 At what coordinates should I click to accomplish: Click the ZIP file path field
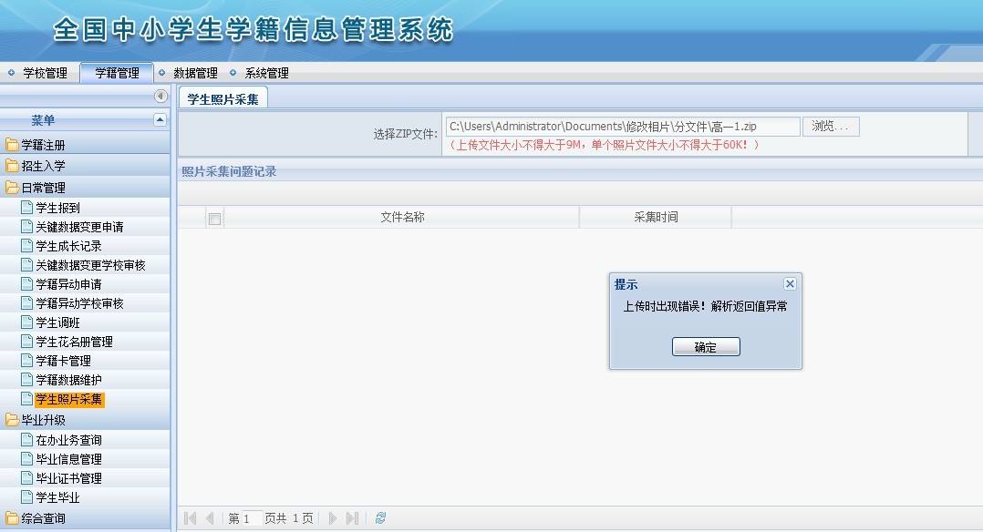(x=623, y=127)
